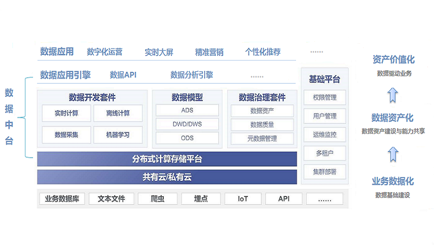This screenshot has width=436, height=249.
Task: Open 权限管理 in 基础平台
Action: [325, 97]
